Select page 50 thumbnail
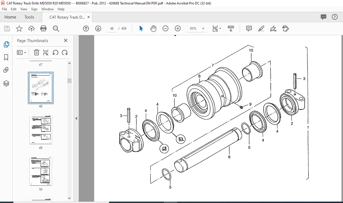 [x=41, y=171]
